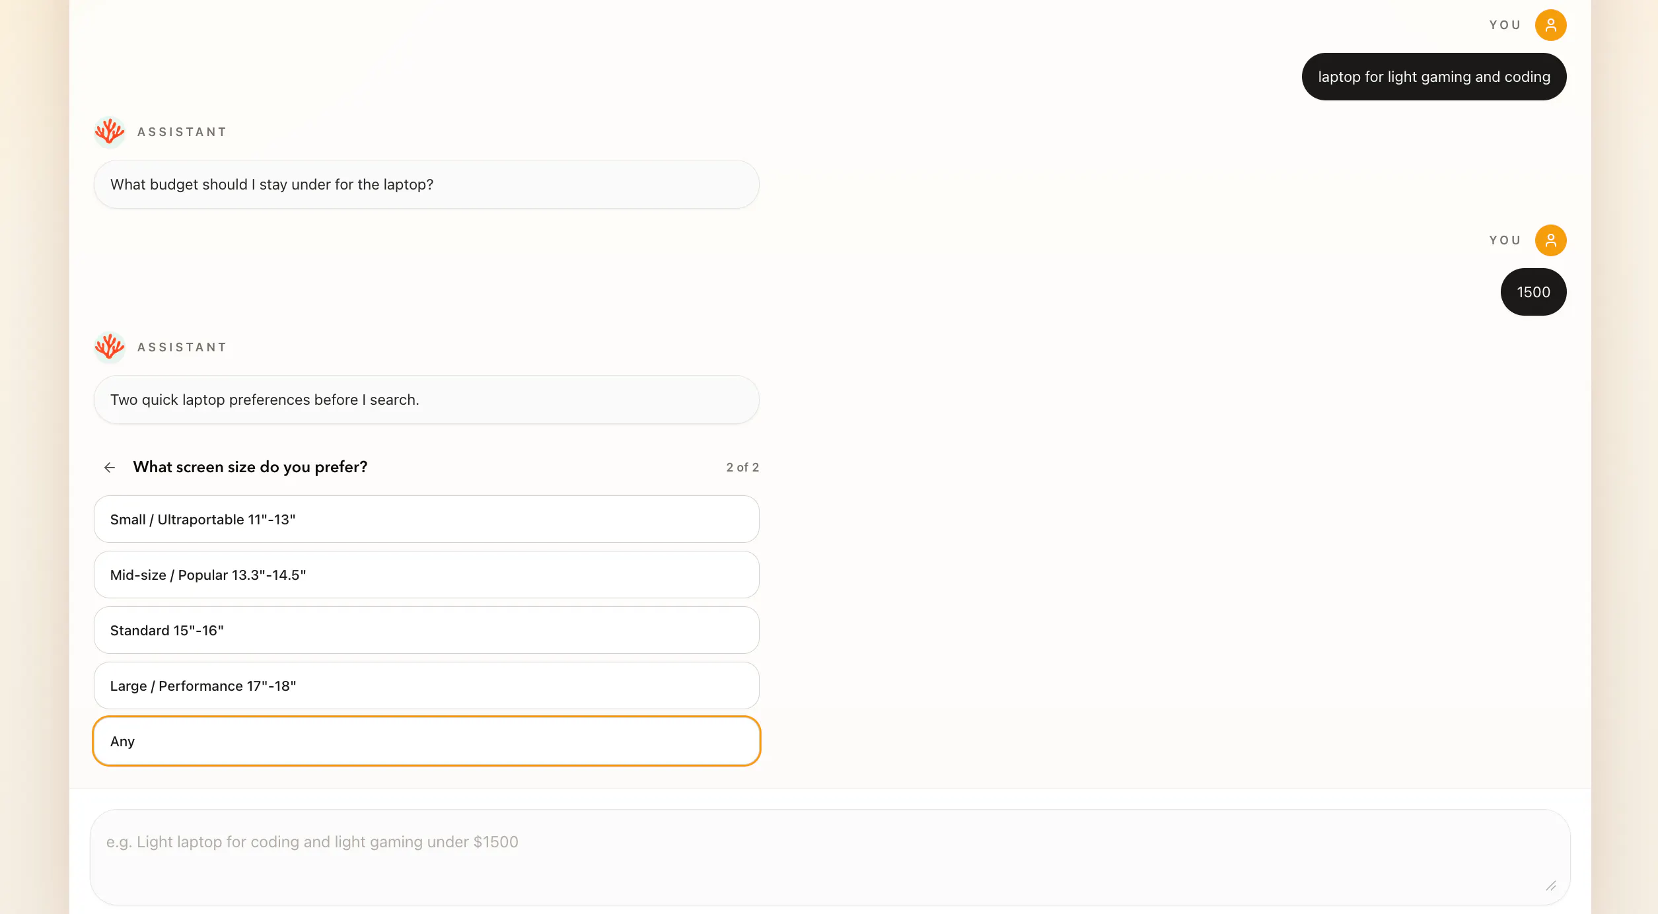Click the 'What screen size do you prefer?' heading
Image resolution: width=1658 pixels, height=914 pixels.
tap(250, 468)
